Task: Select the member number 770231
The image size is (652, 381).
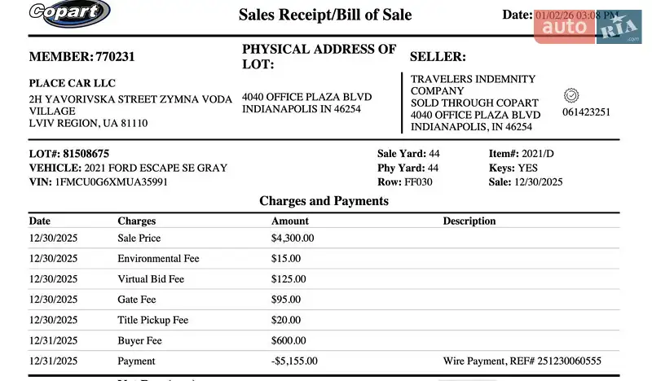Action: 115,57
